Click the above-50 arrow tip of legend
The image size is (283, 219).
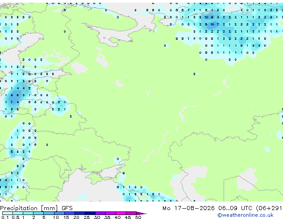coord(141,213)
